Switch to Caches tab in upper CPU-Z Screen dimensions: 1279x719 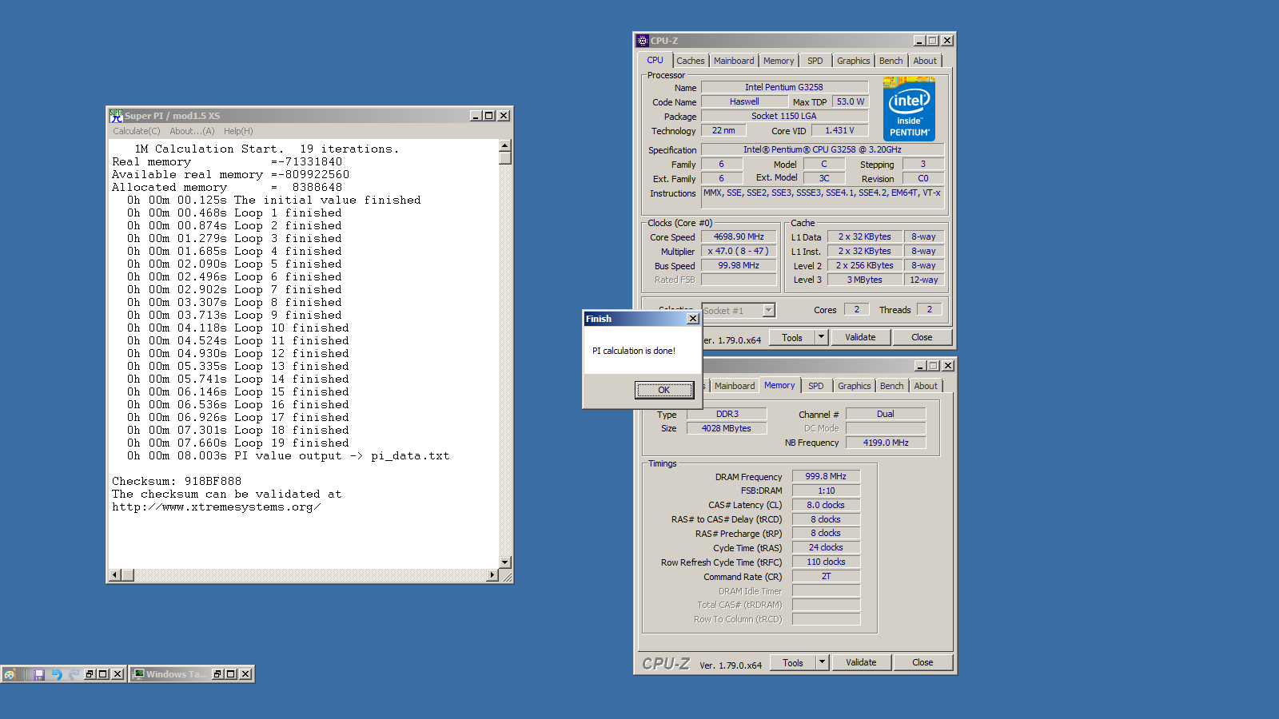tap(691, 61)
